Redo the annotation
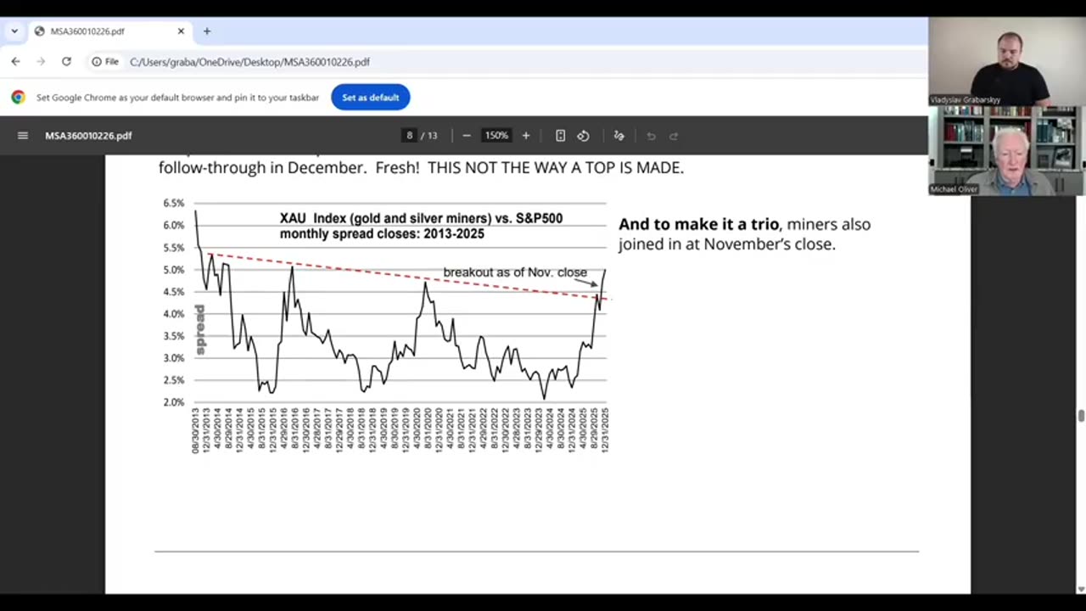Image resolution: width=1086 pixels, height=611 pixels. click(674, 136)
